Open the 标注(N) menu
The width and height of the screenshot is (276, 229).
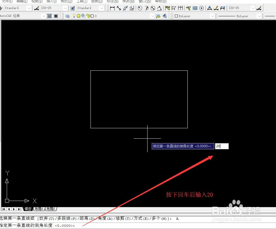(112, 1)
